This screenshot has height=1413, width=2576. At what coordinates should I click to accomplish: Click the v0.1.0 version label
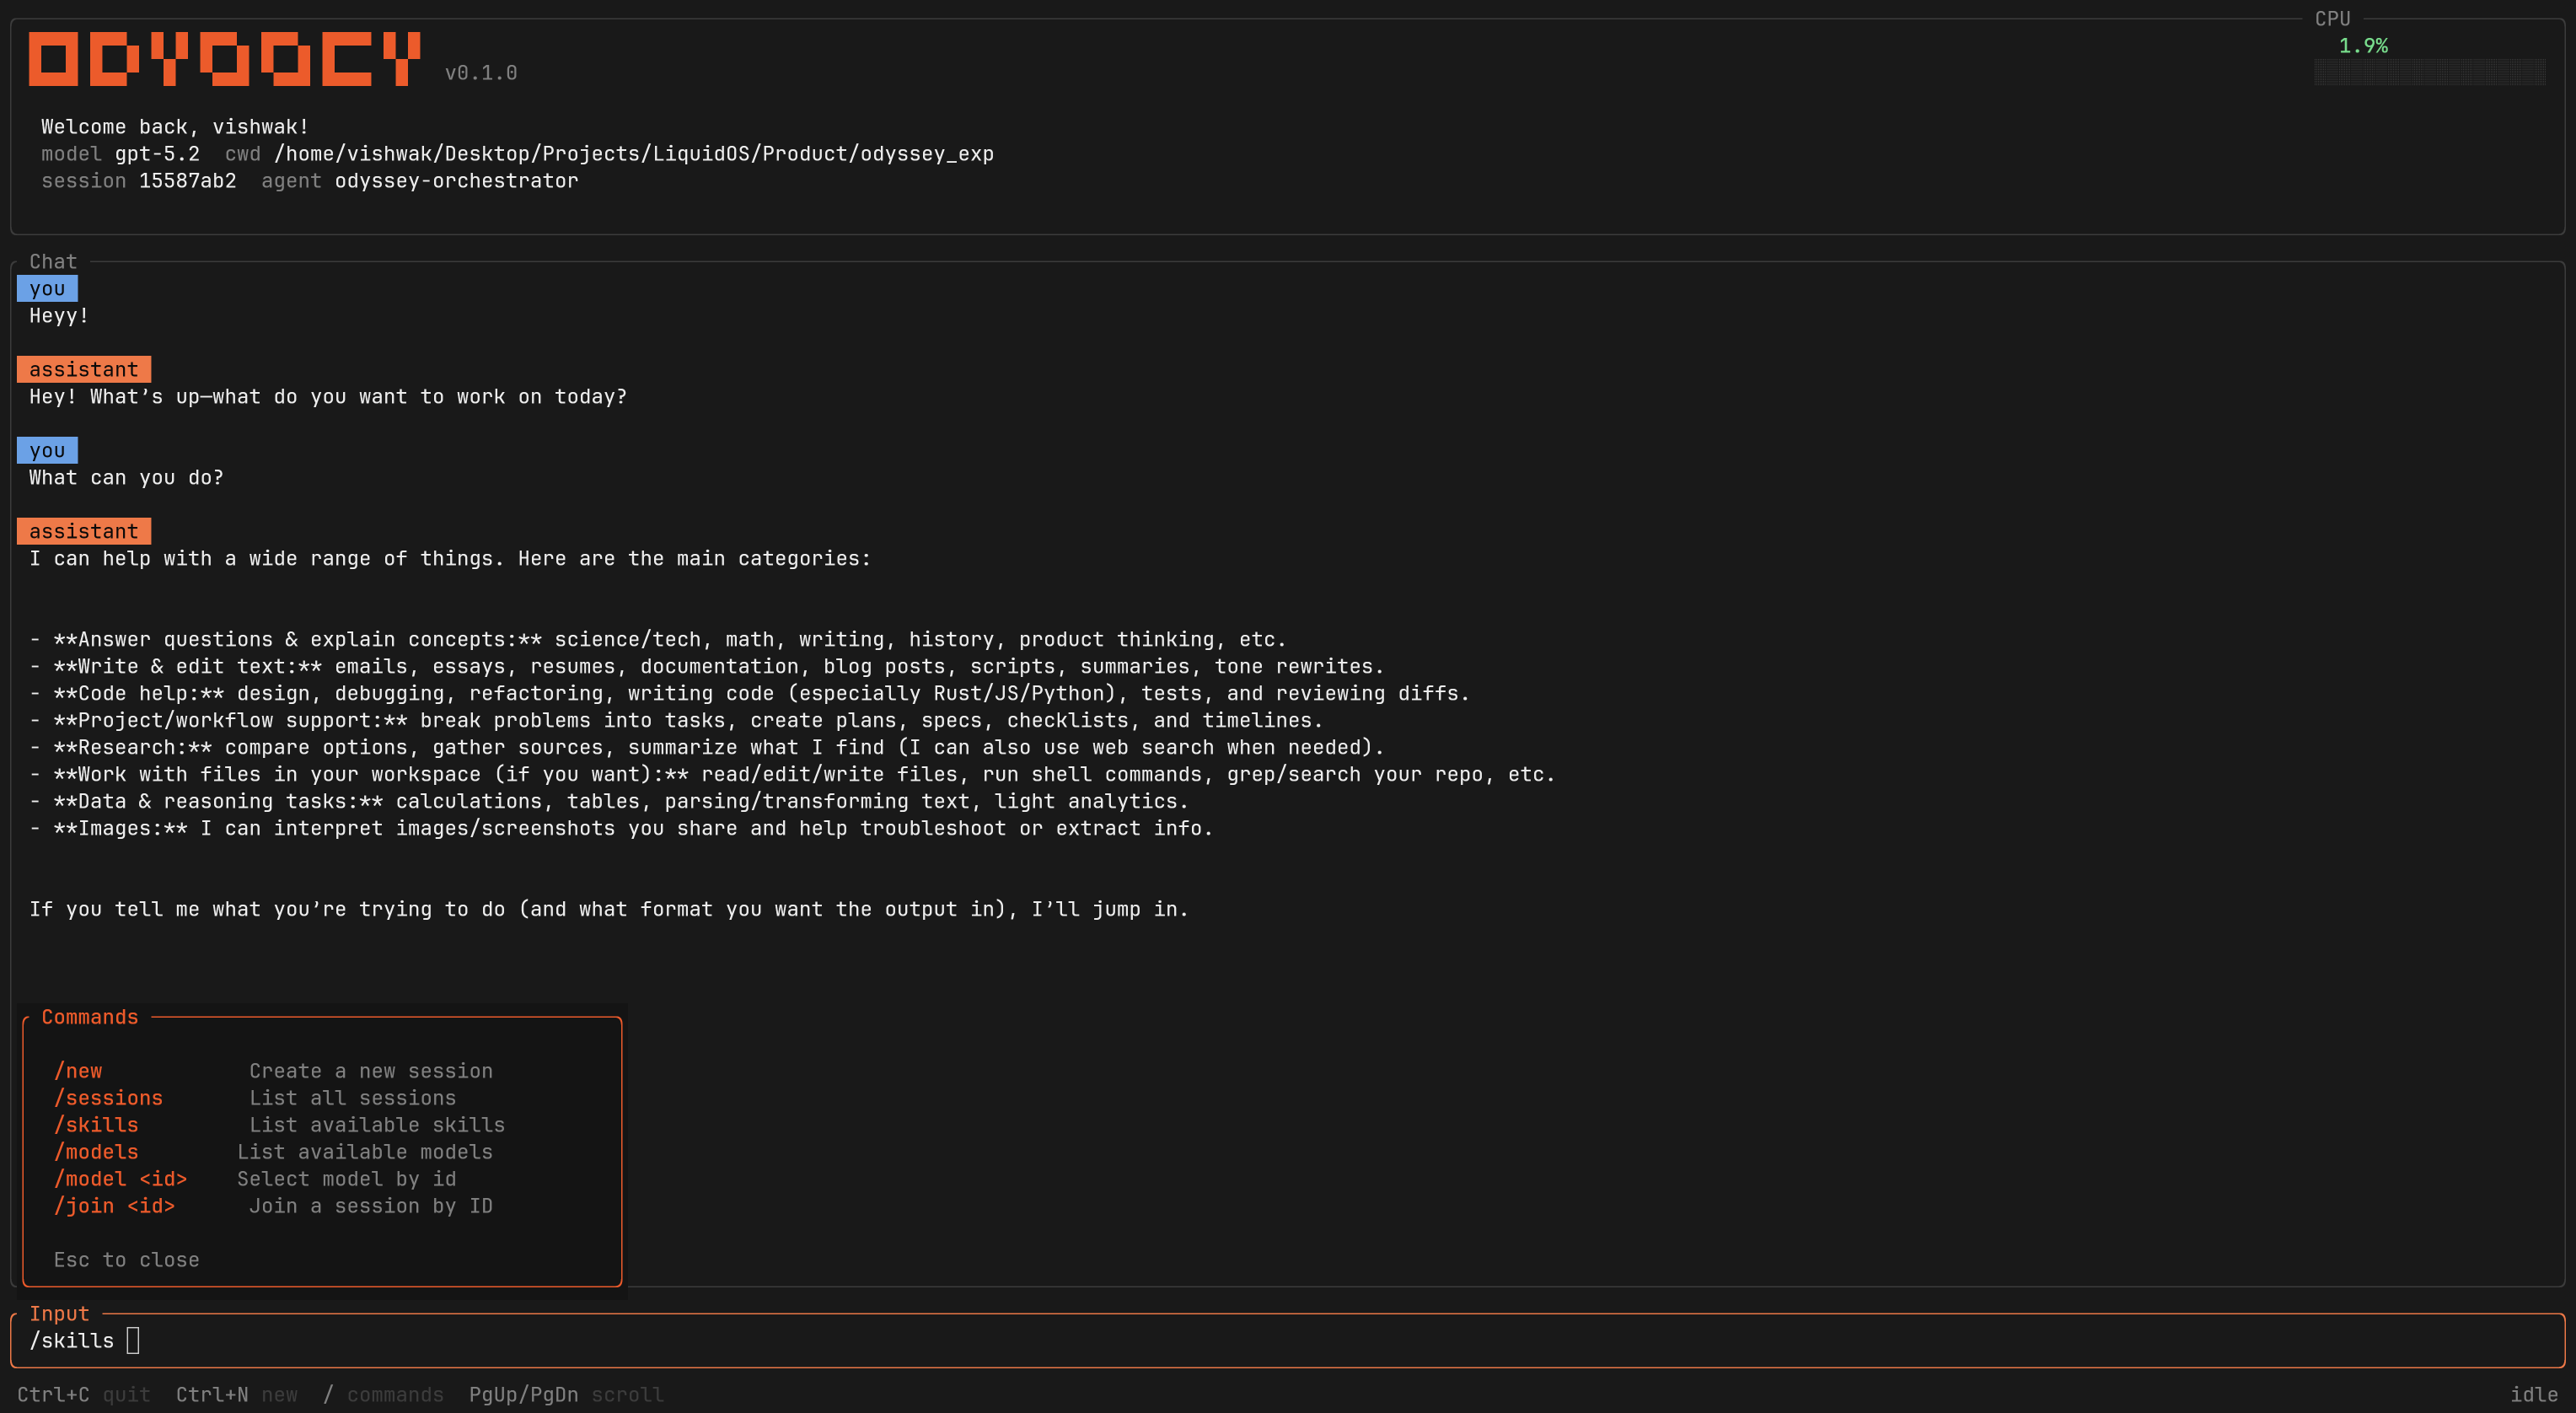point(481,73)
